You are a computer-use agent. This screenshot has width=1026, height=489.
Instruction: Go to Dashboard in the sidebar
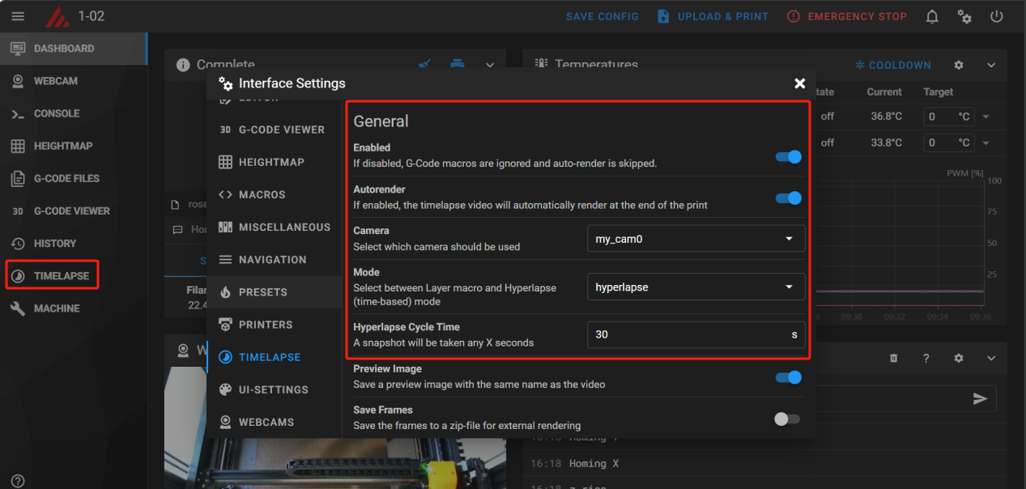[73, 49]
